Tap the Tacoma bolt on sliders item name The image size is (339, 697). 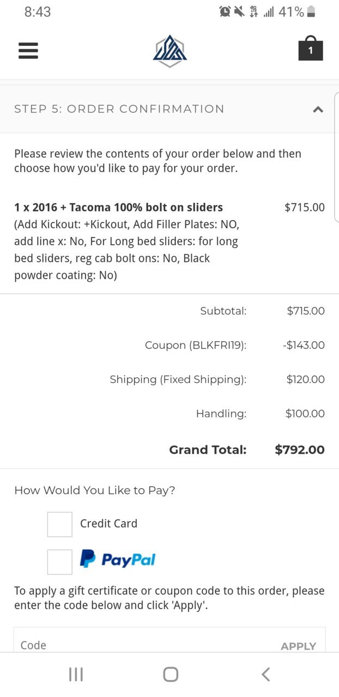point(119,207)
